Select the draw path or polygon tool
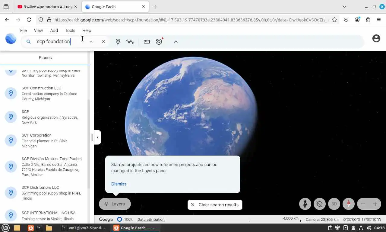 [x=130, y=42]
